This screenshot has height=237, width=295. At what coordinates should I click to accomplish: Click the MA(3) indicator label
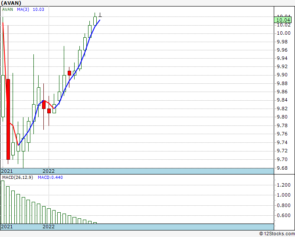point(23,10)
